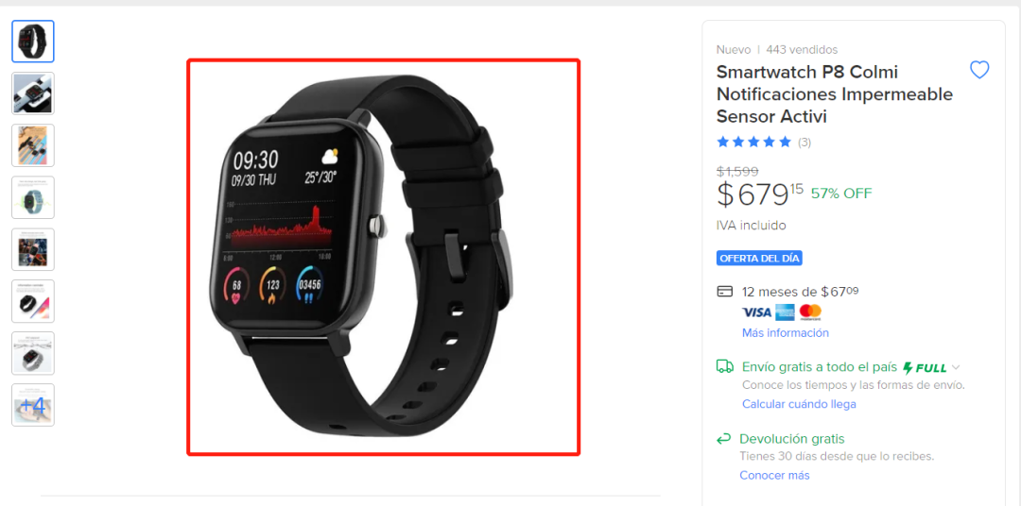Select the first black watch thumbnail

(33, 42)
